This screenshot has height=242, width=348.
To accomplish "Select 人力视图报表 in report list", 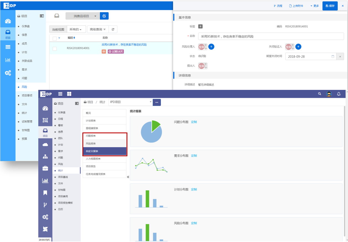I will point(105,159).
